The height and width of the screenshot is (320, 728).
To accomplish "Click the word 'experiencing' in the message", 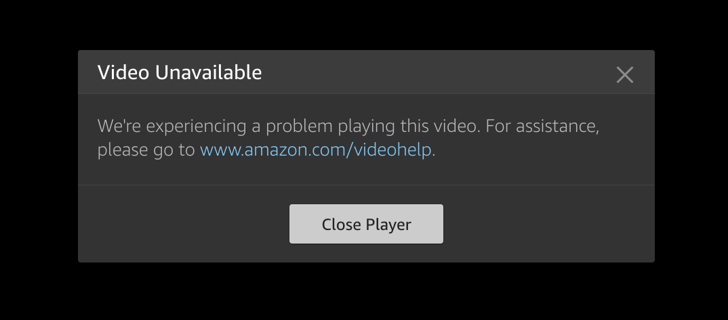I will pos(197,127).
